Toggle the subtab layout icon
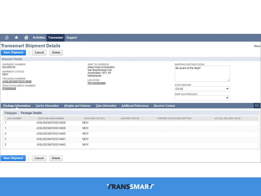The width and height of the screenshot is (261, 196). pos(257,105)
